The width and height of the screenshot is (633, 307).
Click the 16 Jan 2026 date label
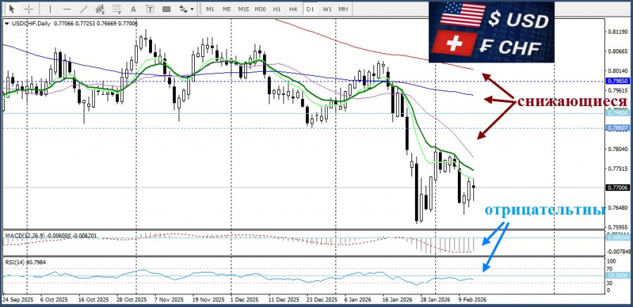pos(396,301)
